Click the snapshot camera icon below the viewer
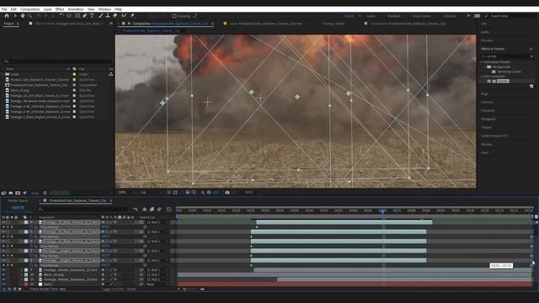 pyautogui.click(x=227, y=193)
